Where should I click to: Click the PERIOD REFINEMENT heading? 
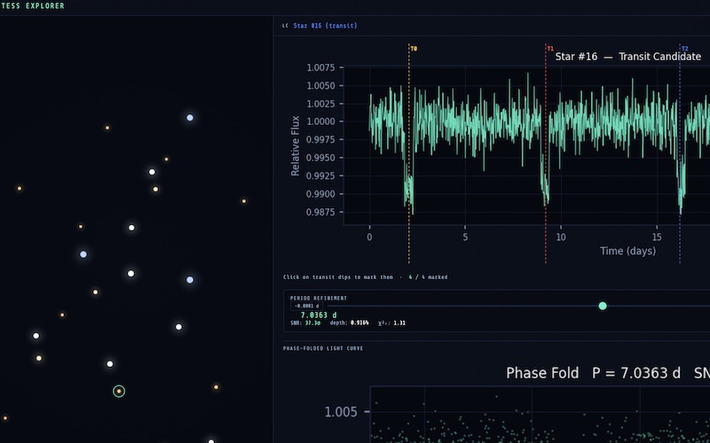(319, 299)
